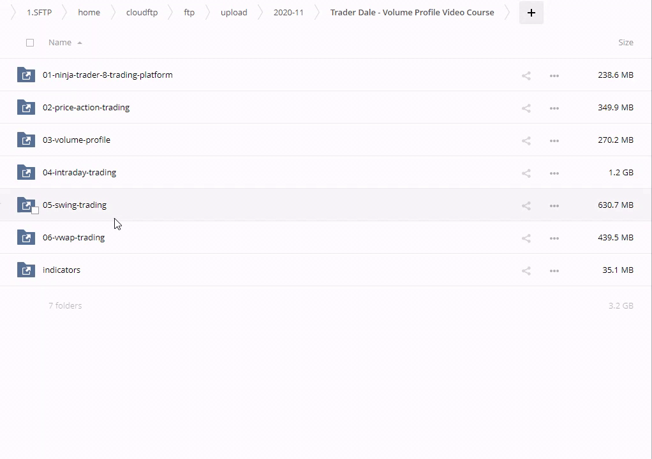Open more actions for 05-swing-trading
This screenshot has width=652, height=459.
pos(554,205)
